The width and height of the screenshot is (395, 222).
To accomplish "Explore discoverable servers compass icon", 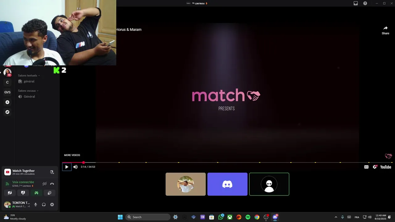I will [7, 112].
